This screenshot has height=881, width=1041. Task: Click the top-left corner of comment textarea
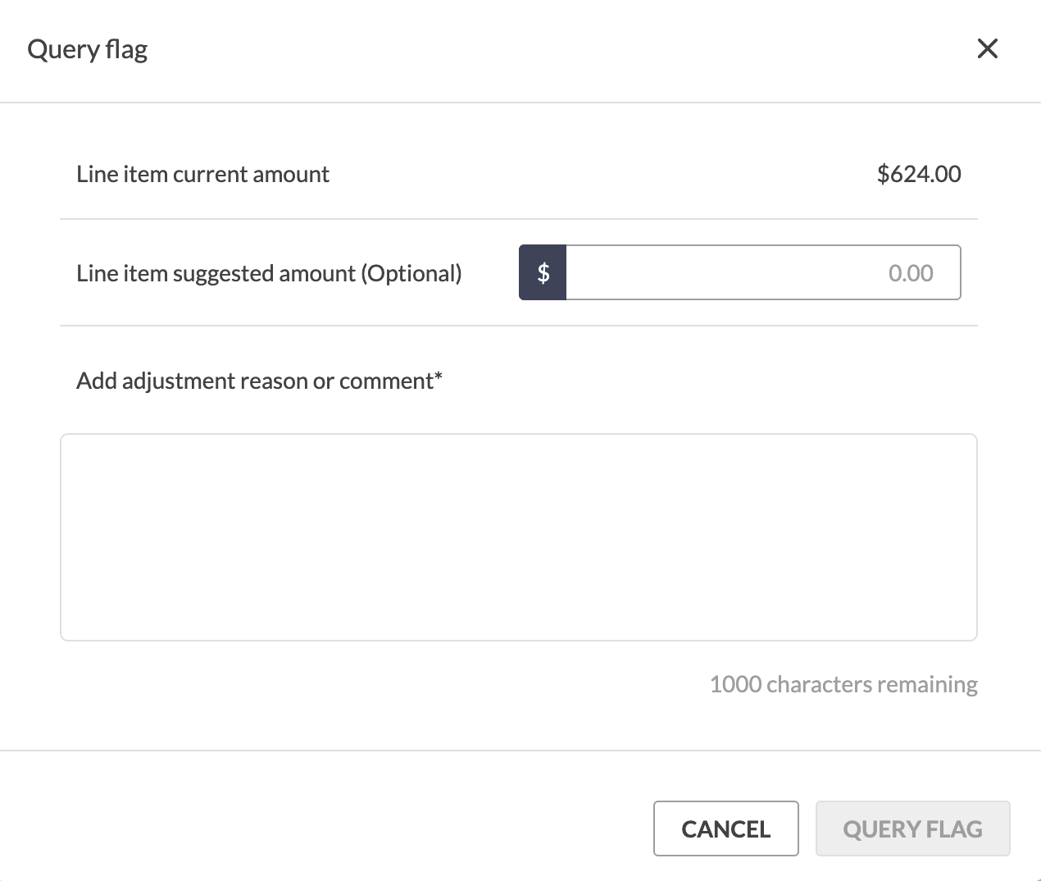[65, 438]
